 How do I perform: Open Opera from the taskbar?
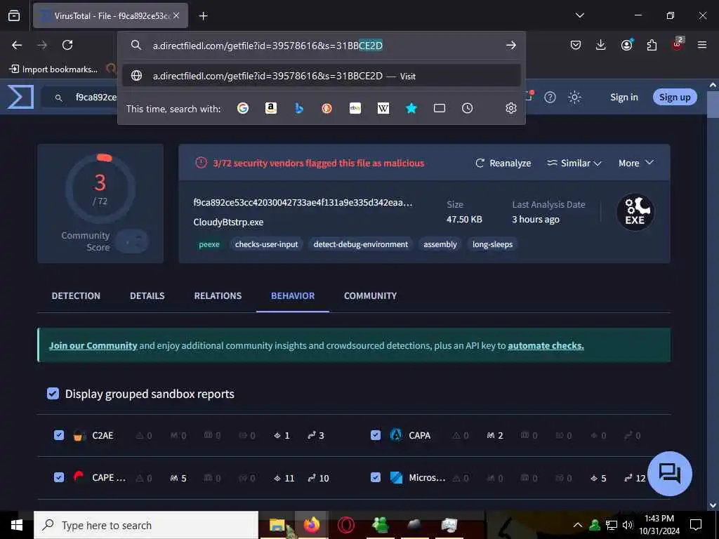345,525
